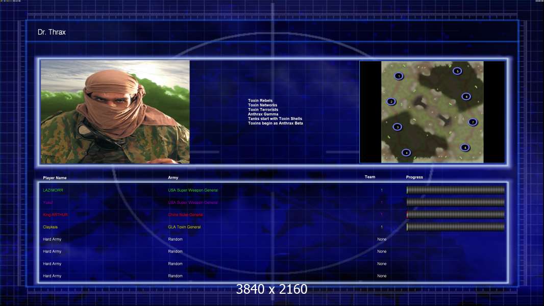
Task: Click LAZIMORR's USA Super Weapon General army
Action: [x=193, y=190]
